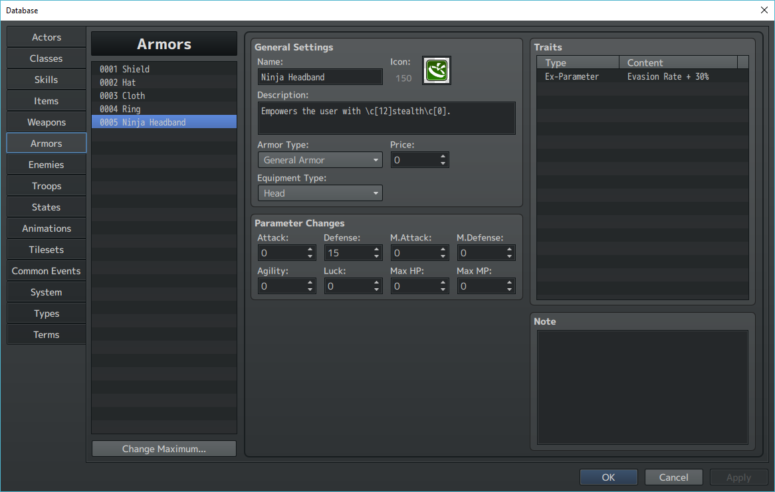Click the empty Note text area

coord(643,387)
